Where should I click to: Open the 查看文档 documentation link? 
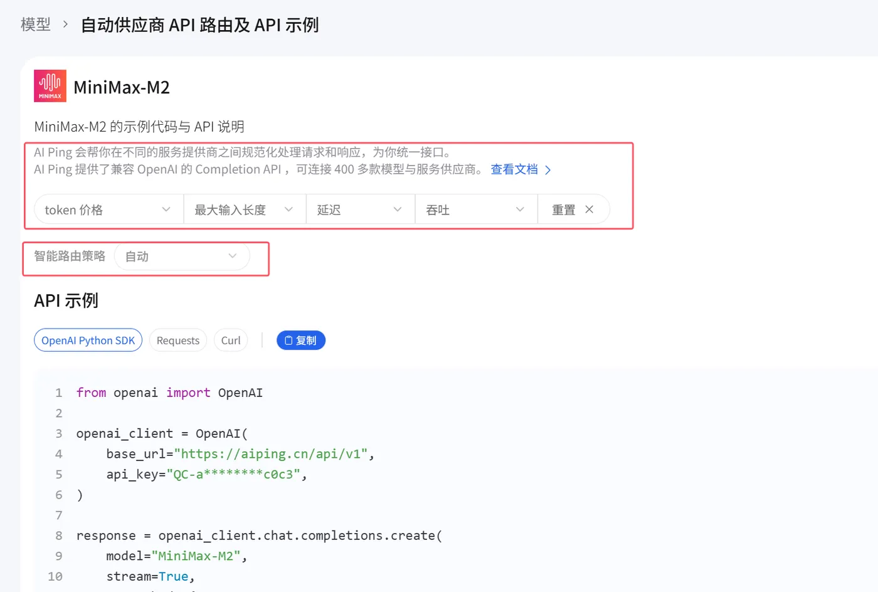pyautogui.click(x=521, y=169)
